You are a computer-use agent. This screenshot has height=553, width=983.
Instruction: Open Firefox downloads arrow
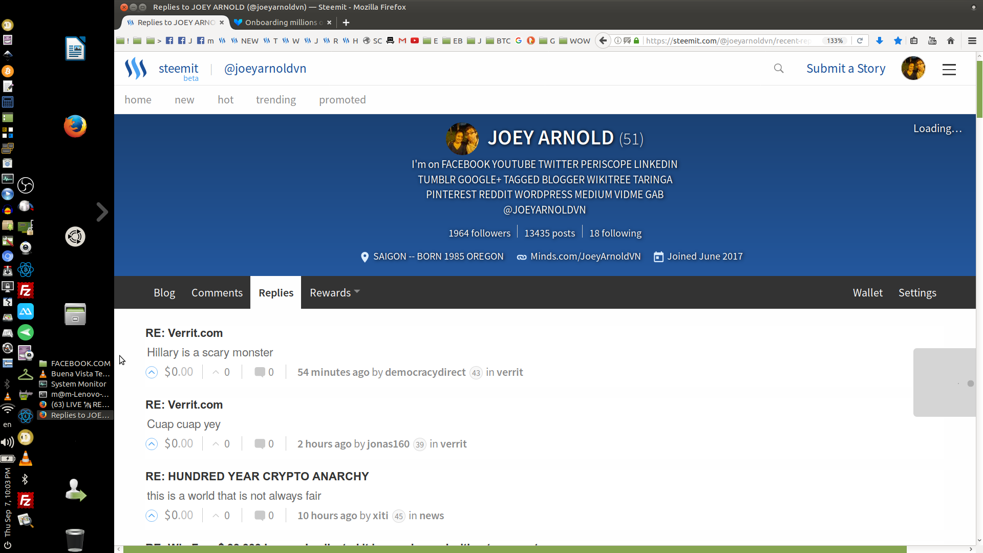point(880,40)
